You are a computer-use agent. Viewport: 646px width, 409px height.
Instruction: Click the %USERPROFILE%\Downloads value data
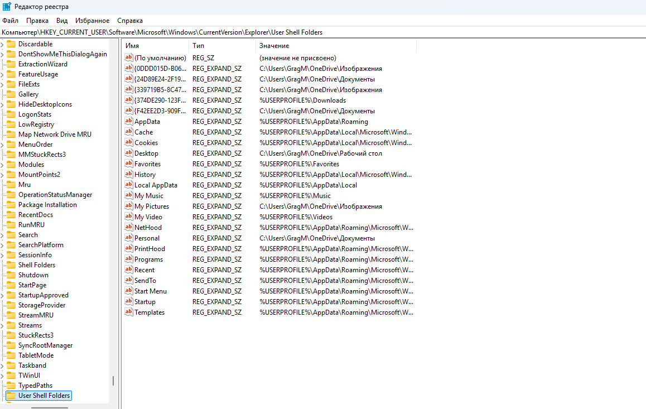coord(302,100)
